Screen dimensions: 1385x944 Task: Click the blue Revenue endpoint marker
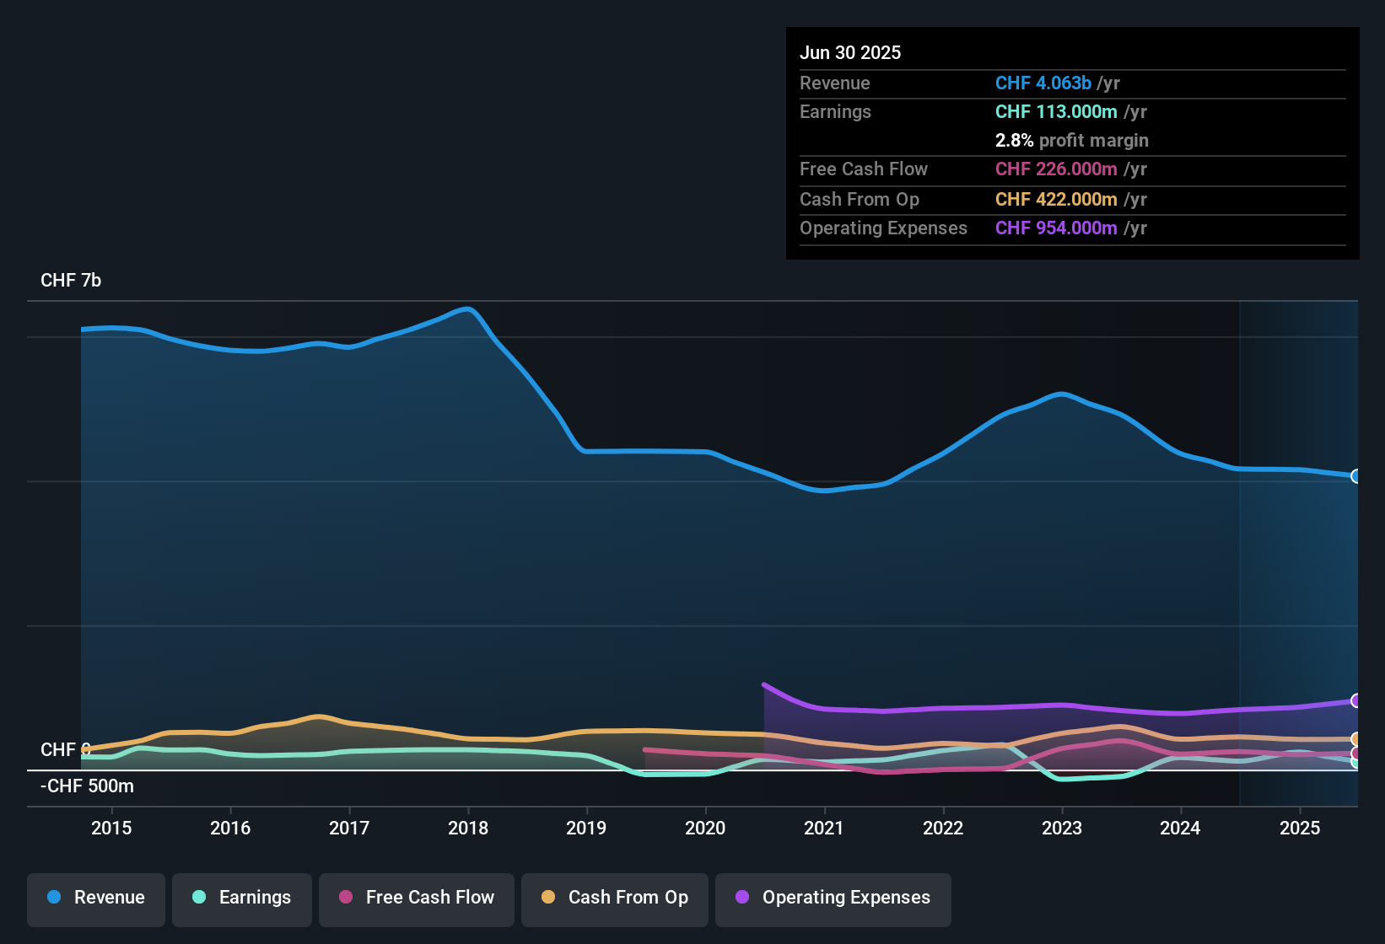pyautogui.click(x=1356, y=476)
